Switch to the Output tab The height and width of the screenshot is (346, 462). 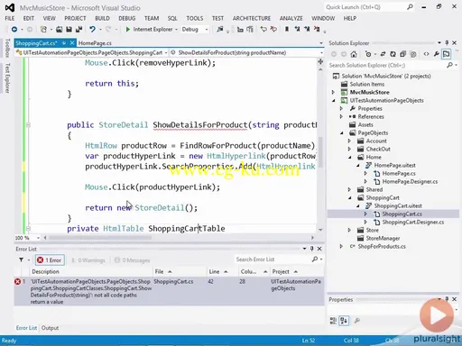point(50,328)
